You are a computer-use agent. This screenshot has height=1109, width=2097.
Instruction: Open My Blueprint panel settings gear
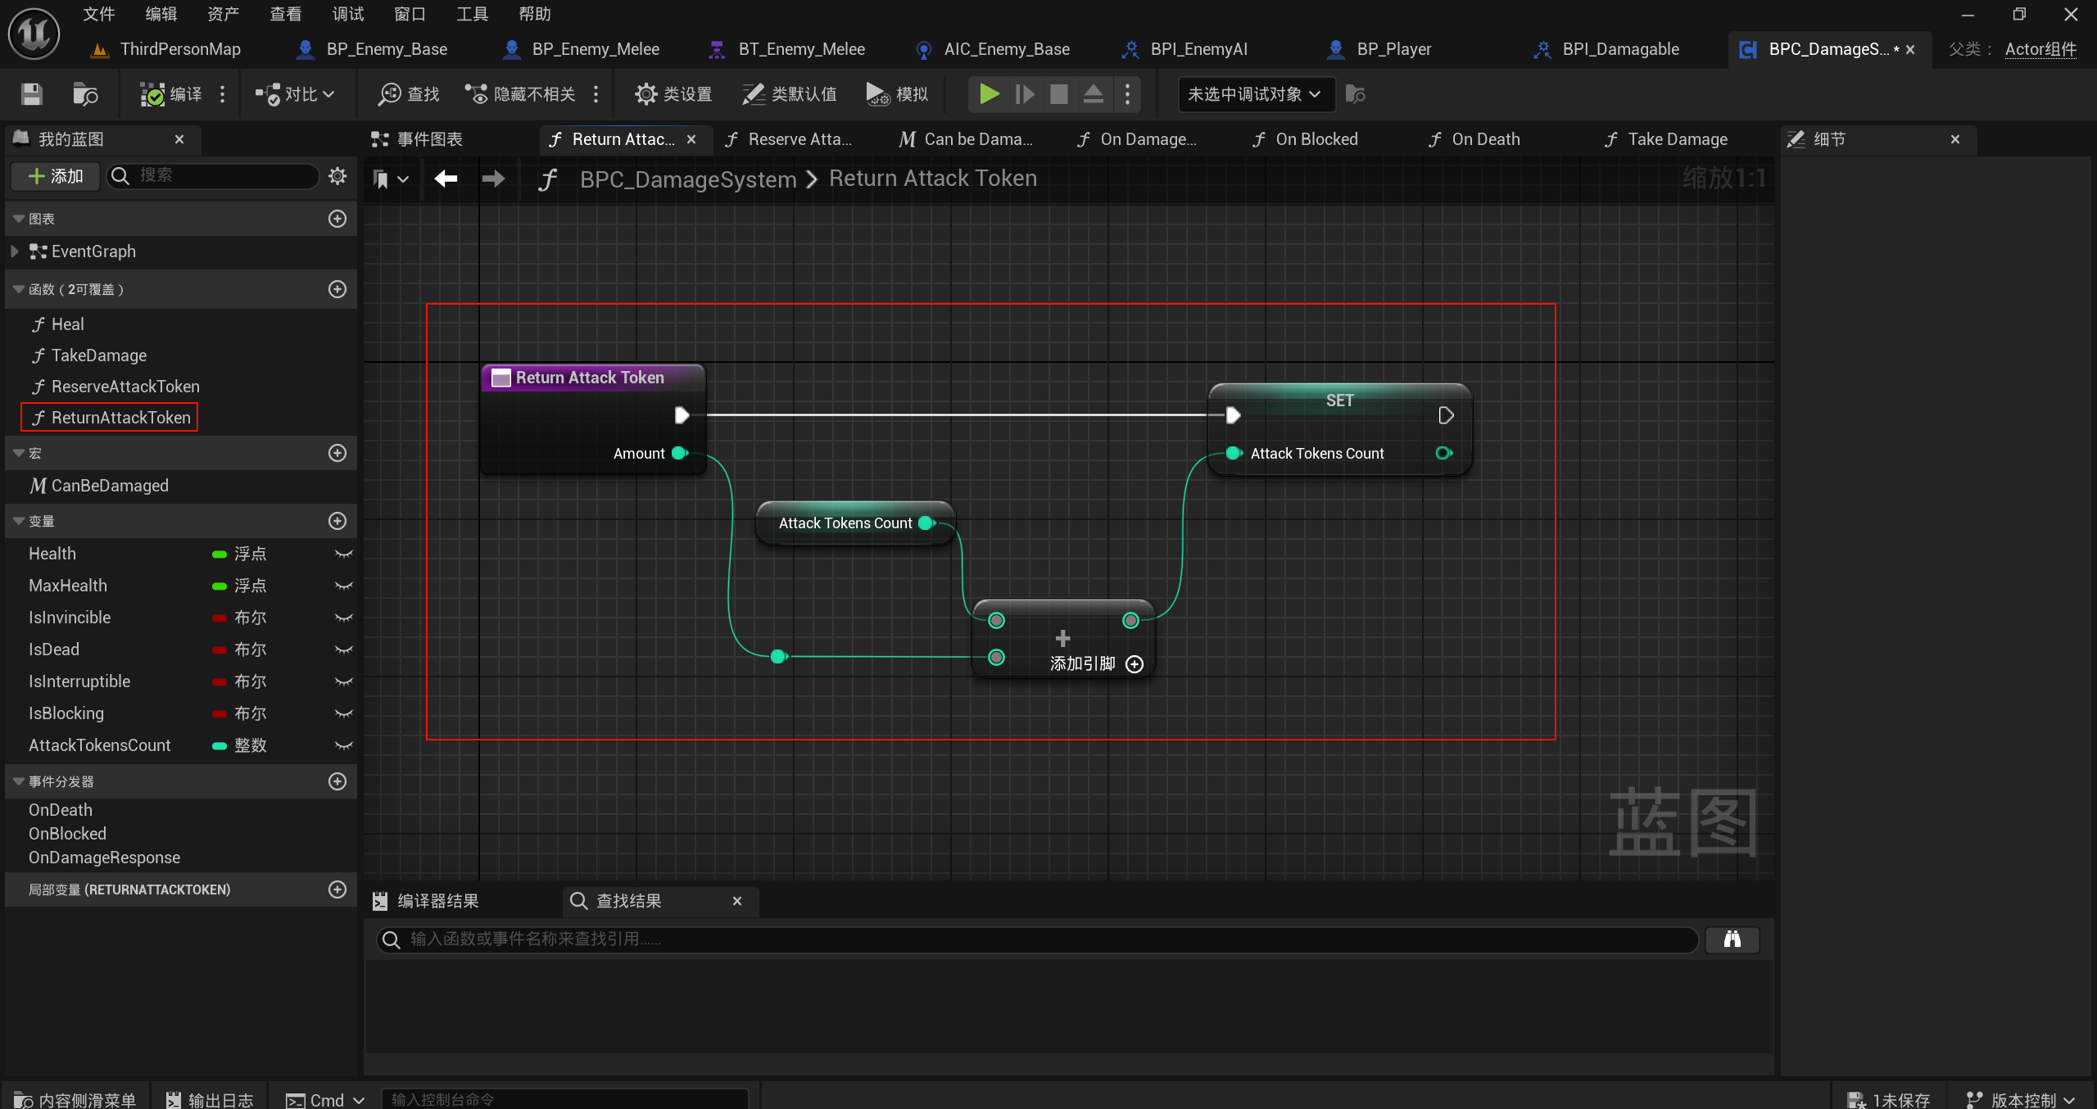click(x=337, y=175)
